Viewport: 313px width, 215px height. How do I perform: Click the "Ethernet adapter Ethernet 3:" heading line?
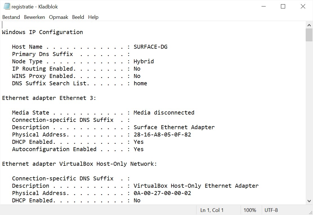click(x=49, y=98)
